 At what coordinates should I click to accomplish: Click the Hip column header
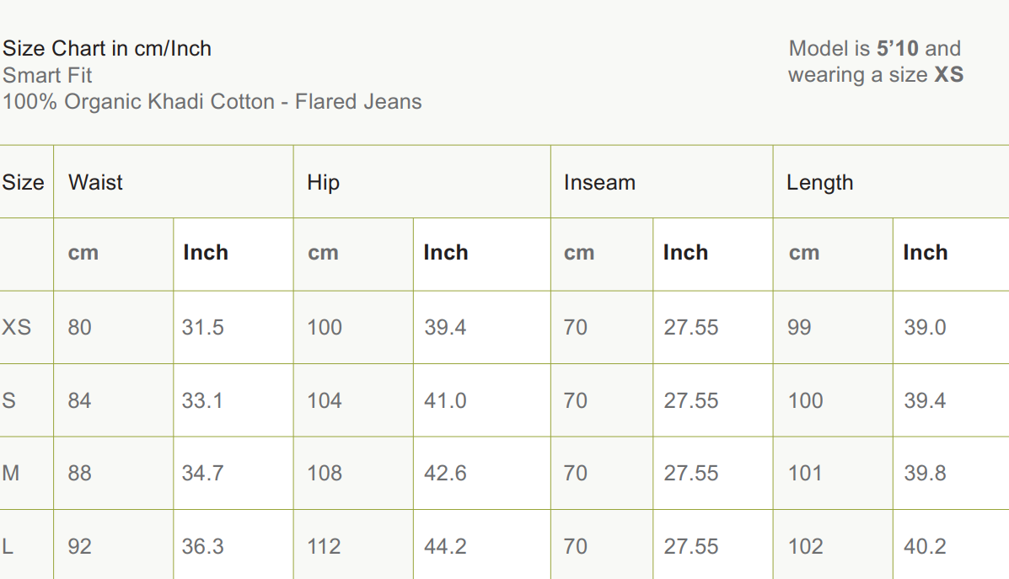(x=323, y=183)
